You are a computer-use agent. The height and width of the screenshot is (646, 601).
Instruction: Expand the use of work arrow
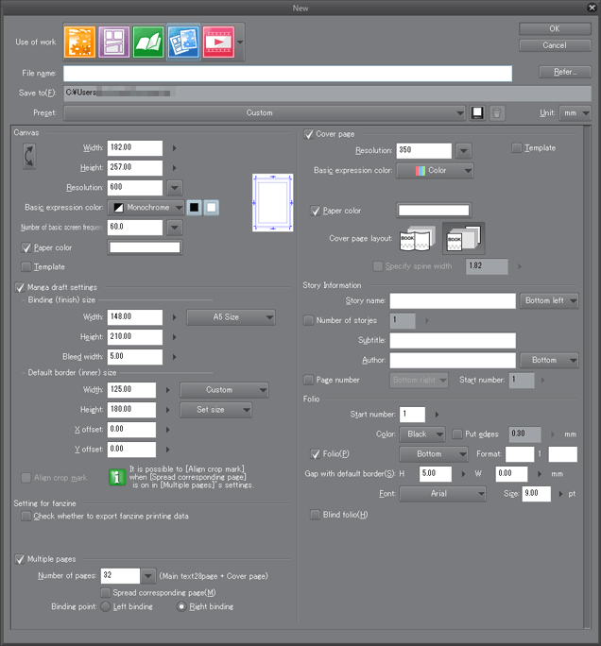pyautogui.click(x=240, y=42)
